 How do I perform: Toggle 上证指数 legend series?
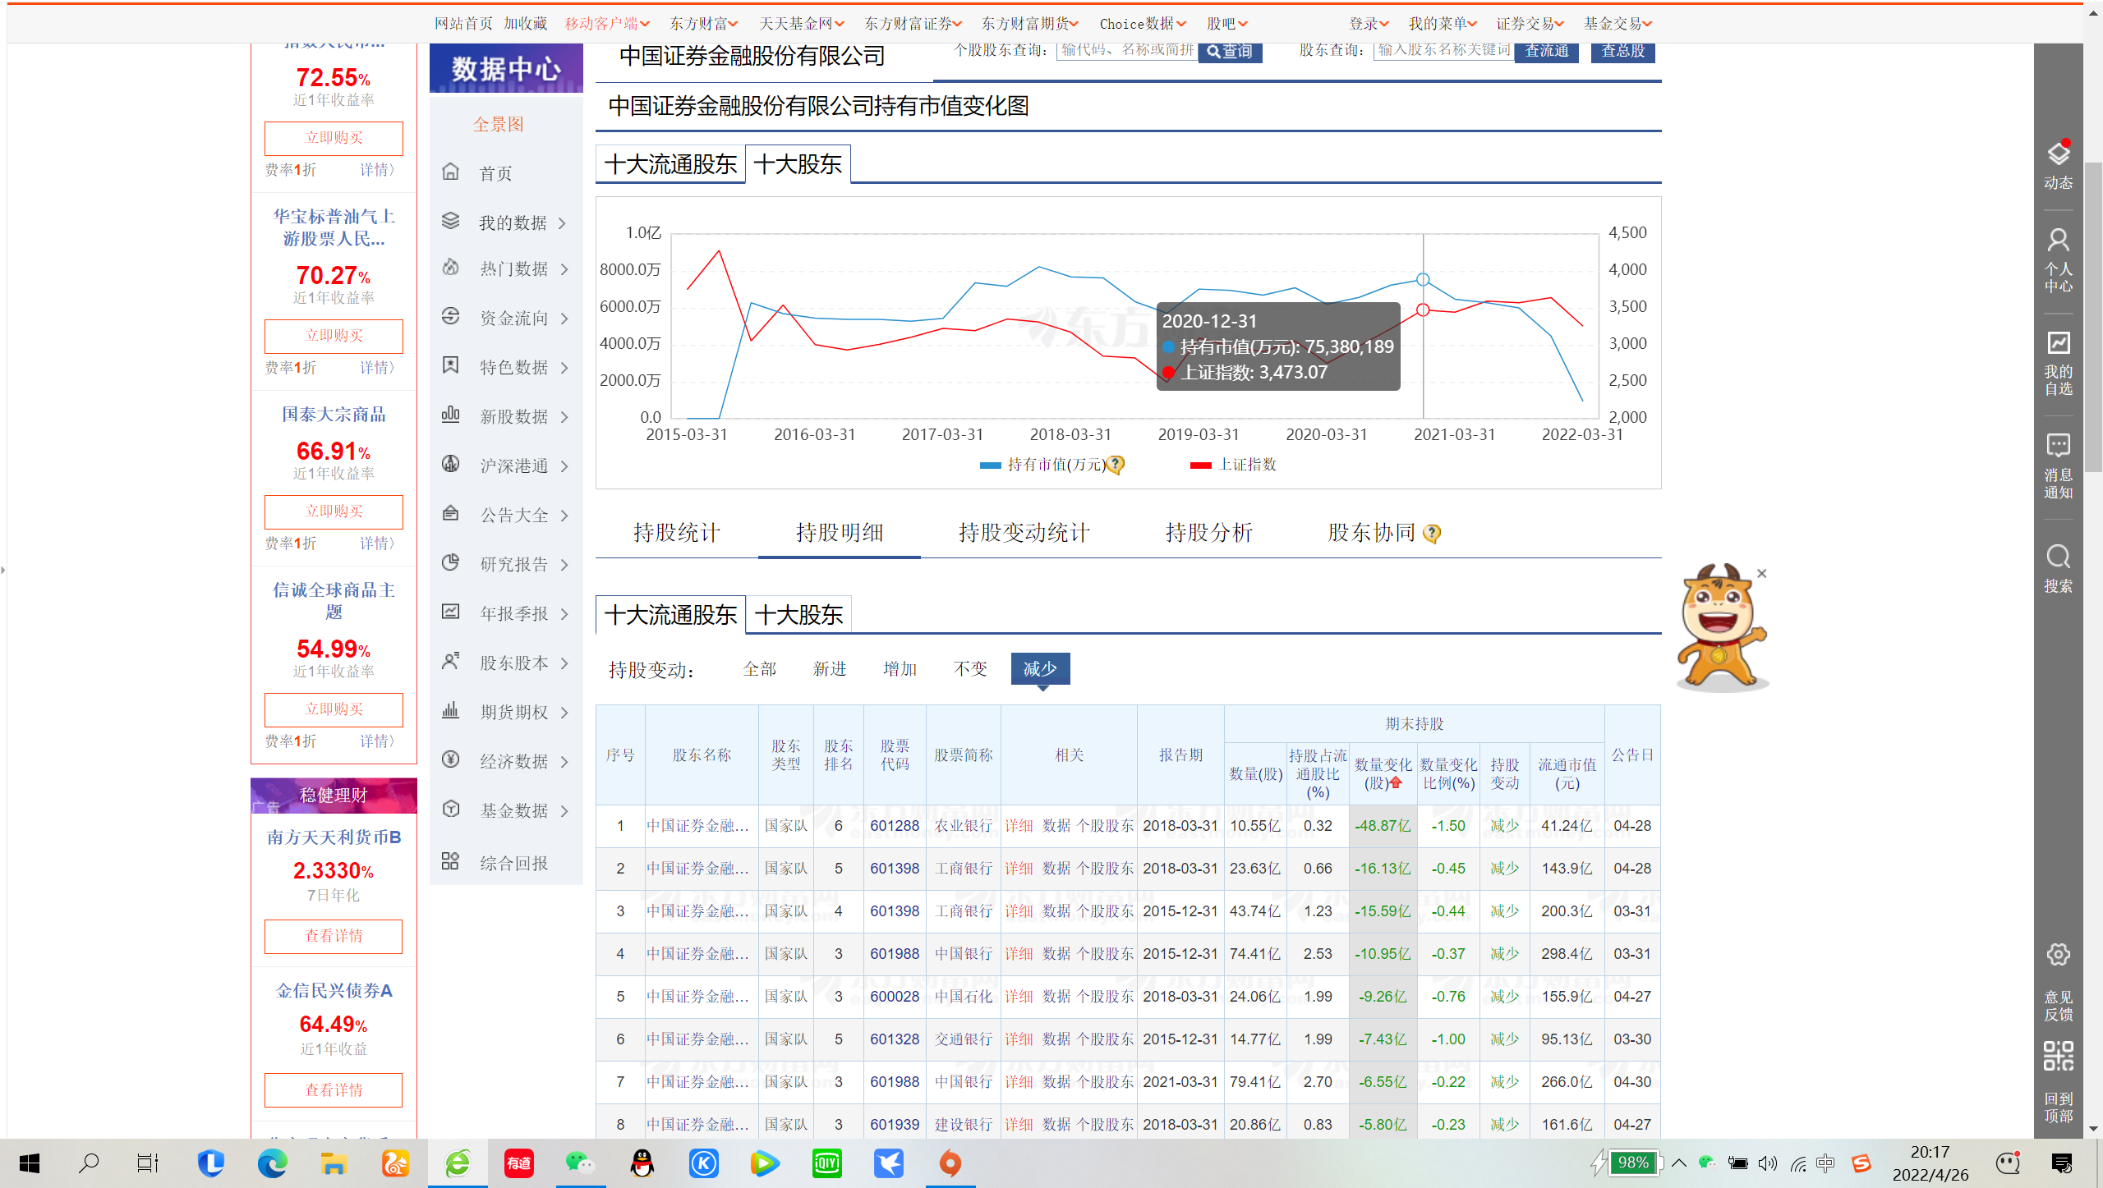pos(1233,465)
